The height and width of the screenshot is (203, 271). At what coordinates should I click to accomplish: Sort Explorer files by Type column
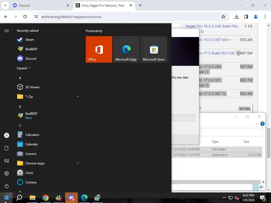click(226, 142)
